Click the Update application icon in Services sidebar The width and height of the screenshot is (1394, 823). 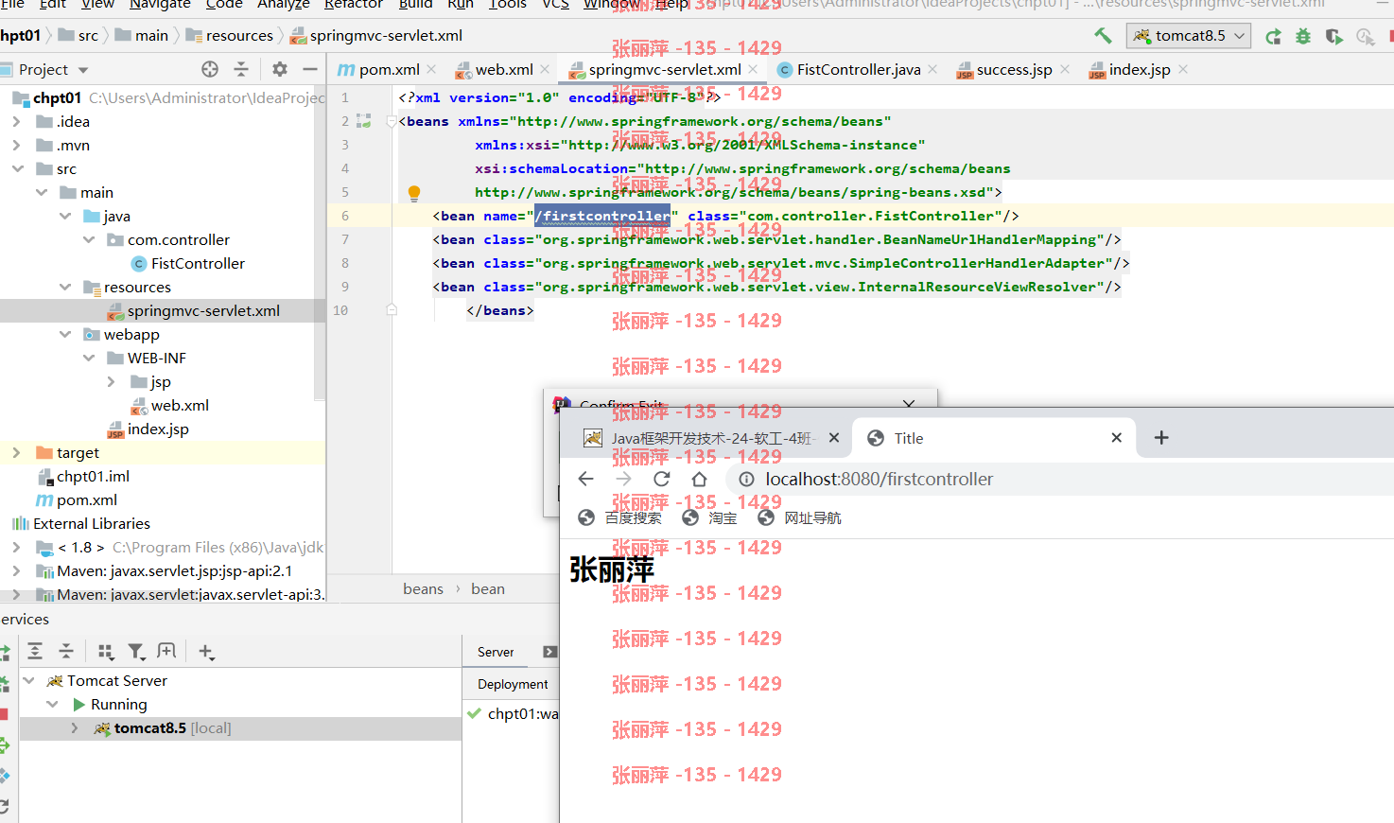coord(4,806)
